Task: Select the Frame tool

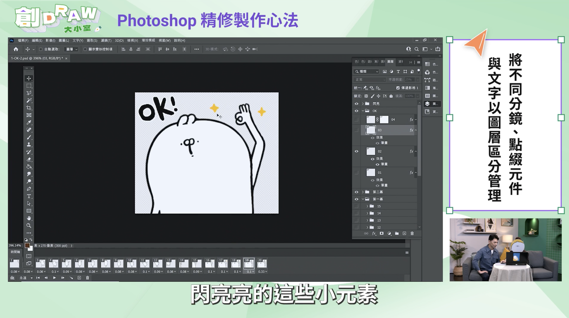Action: (29, 115)
